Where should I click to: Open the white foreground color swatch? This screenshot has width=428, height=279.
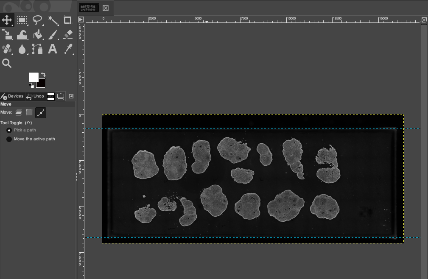(x=34, y=78)
